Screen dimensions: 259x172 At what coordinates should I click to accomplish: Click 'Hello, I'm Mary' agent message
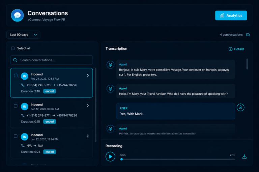(175, 91)
